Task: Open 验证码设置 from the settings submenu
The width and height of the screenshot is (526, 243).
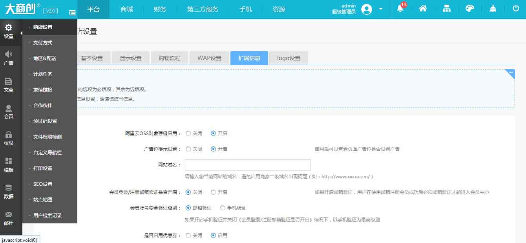Action: click(x=45, y=121)
